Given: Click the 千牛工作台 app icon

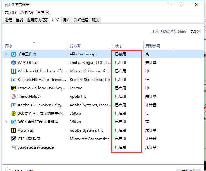Looking at the screenshot, I should point(14,54).
